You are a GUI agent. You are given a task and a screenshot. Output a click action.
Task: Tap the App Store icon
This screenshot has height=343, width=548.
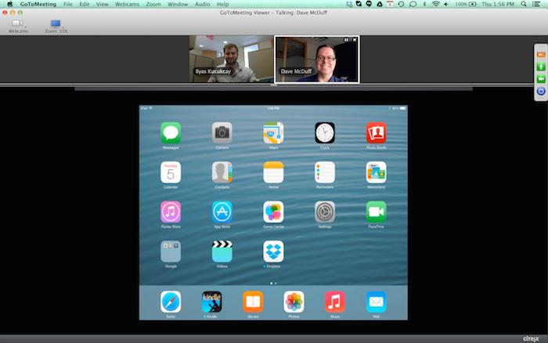click(222, 211)
